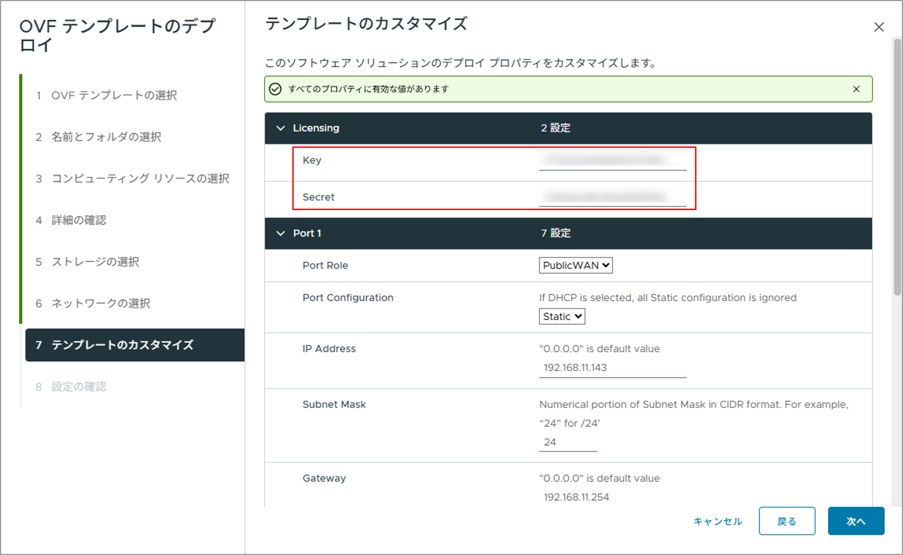903x555 pixels.
Task: Click the すべてのプロパティに有効な値があります message
Action: tap(369, 89)
